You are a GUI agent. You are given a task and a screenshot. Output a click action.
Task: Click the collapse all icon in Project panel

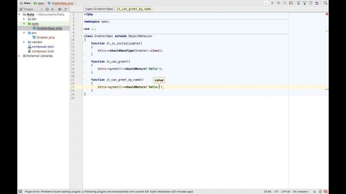pos(52,9)
